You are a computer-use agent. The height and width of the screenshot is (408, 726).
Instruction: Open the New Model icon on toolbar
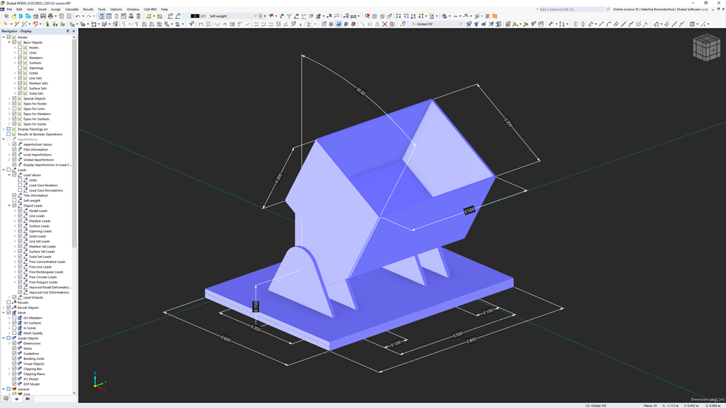coord(6,15)
